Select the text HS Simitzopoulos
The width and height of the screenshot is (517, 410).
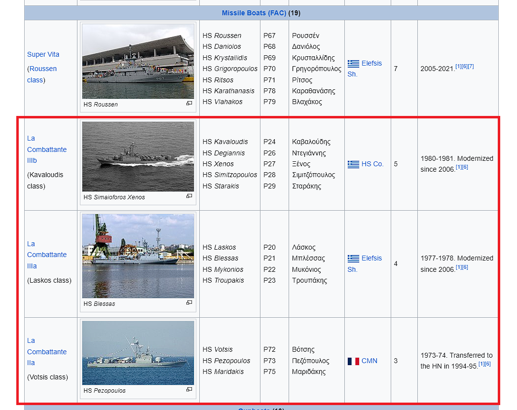click(230, 175)
